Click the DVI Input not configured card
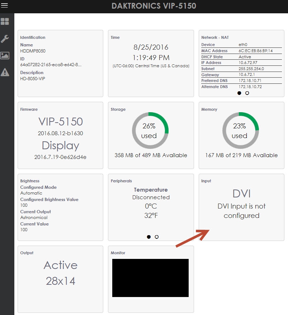 tap(241, 205)
